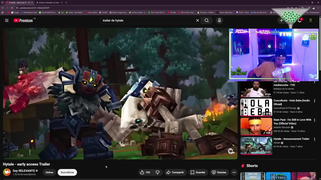The image size is (321, 180).
Task: Open options for Sean Paul video
Action: tap(314, 120)
